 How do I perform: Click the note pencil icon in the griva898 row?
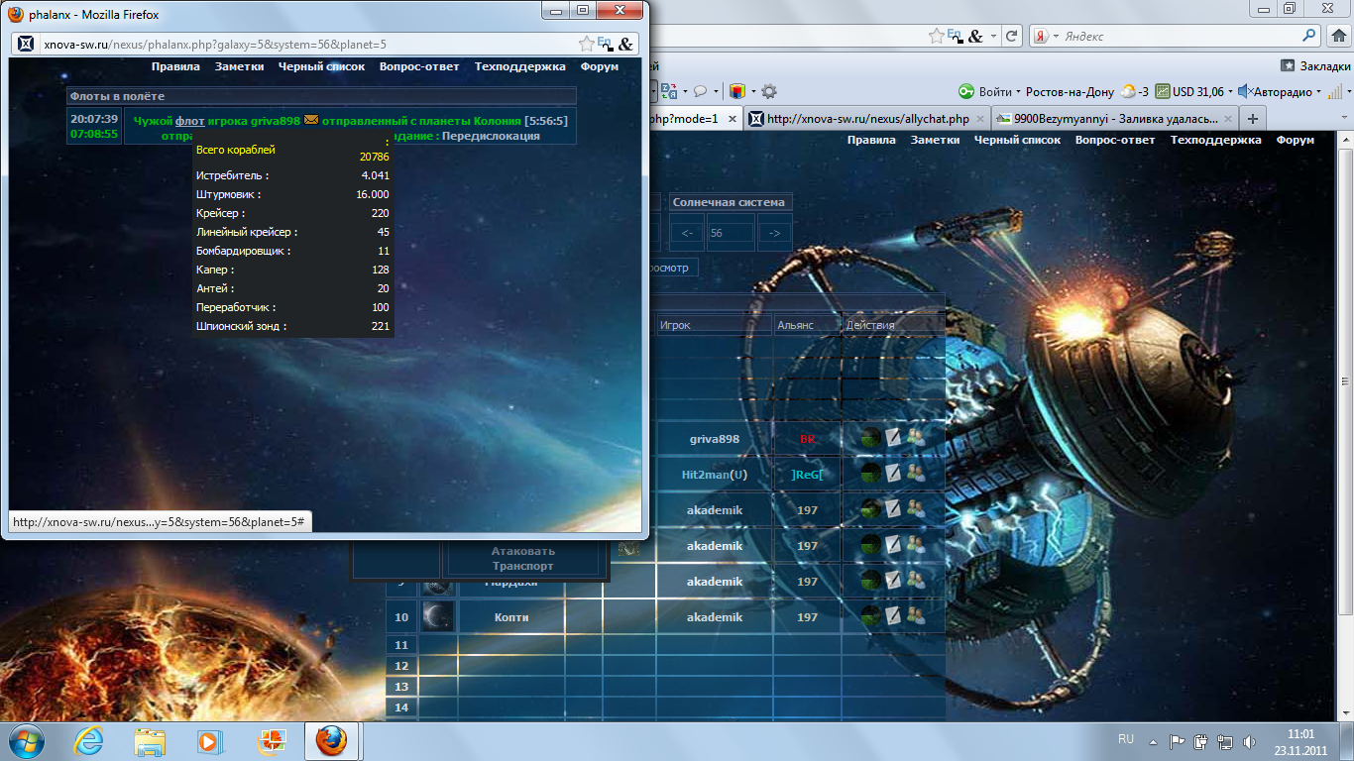coord(893,438)
